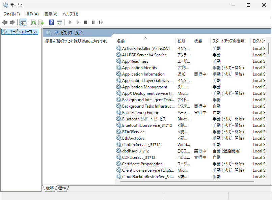Click the Back arrow toolbar icon
The width and height of the screenshot is (272, 200).
tap(5, 22)
